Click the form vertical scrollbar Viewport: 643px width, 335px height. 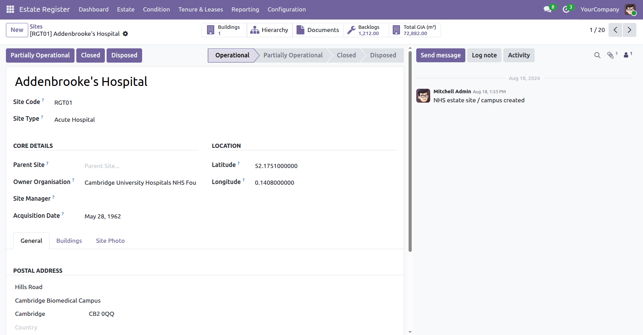(410, 151)
